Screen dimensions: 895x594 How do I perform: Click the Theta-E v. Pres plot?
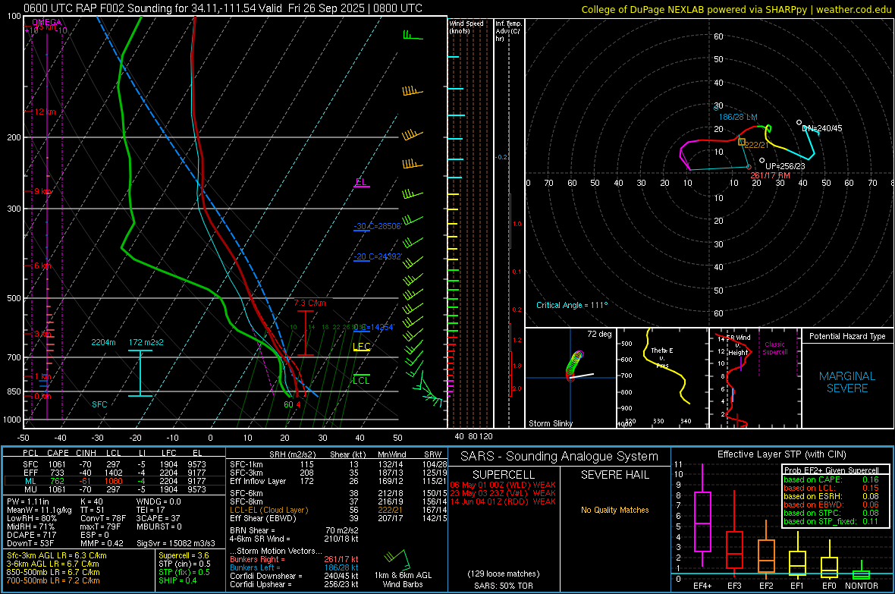(x=662, y=378)
